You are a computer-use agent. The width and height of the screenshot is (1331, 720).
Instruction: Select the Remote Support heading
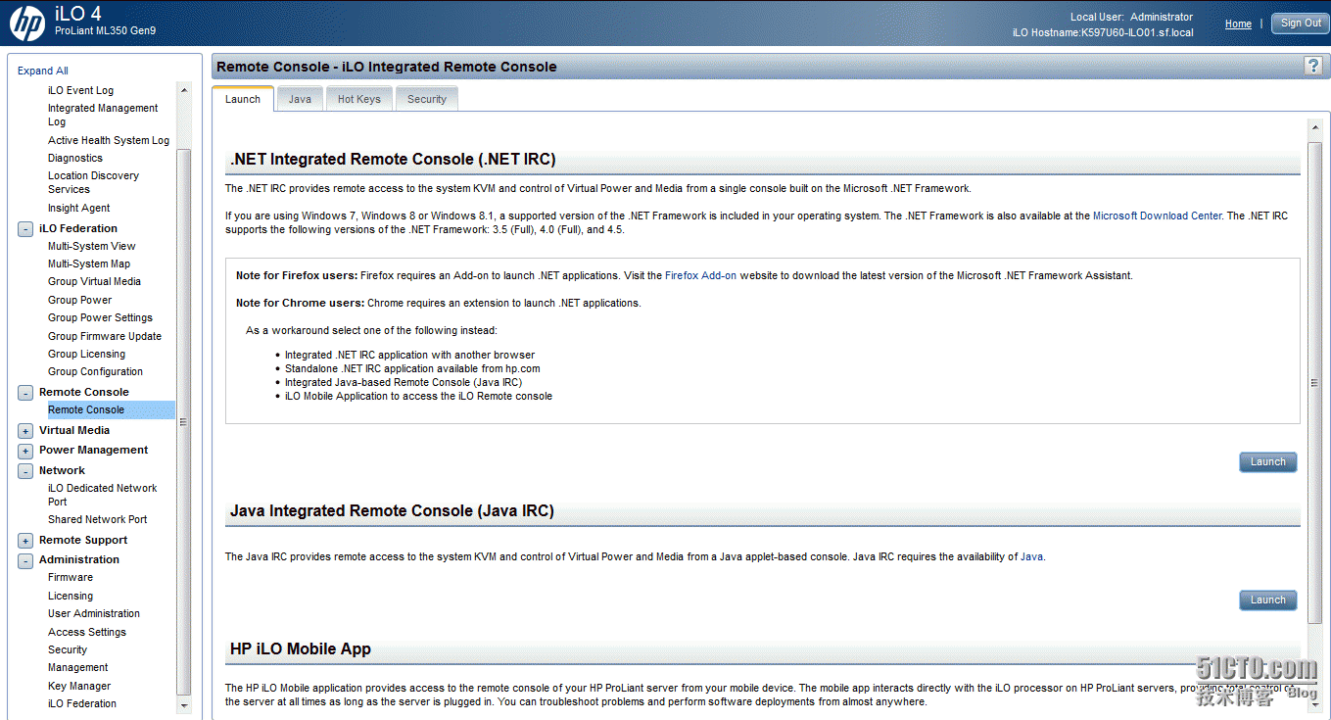[x=83, y=540]
